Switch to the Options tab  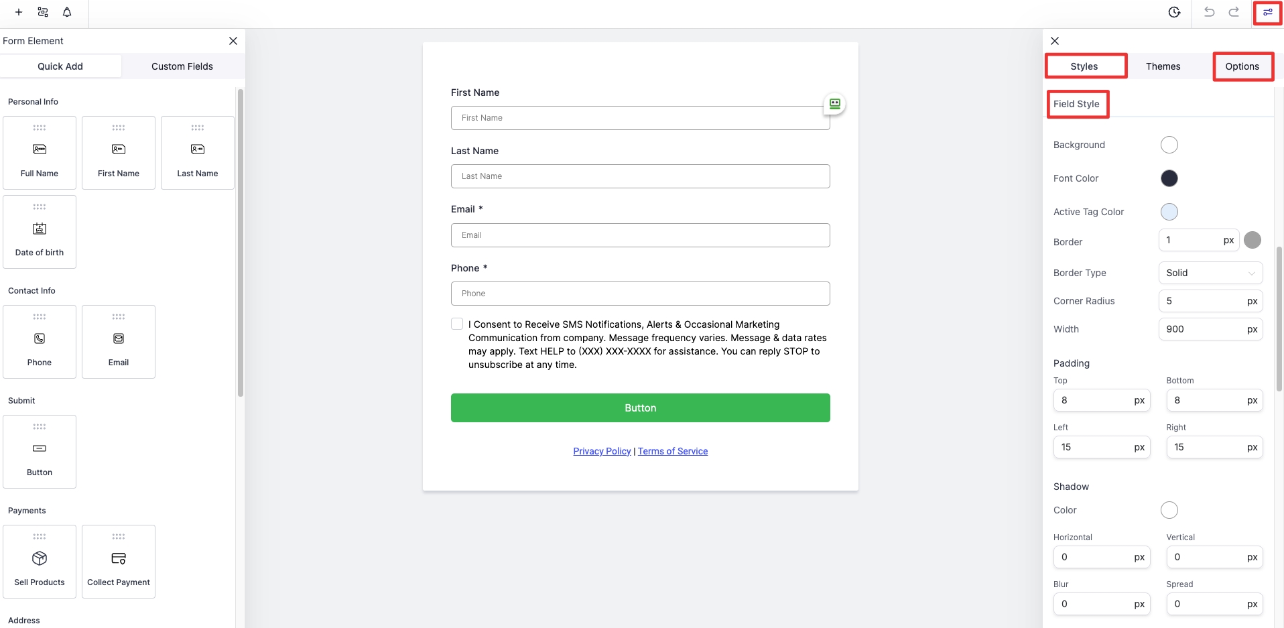point(1242,66)
